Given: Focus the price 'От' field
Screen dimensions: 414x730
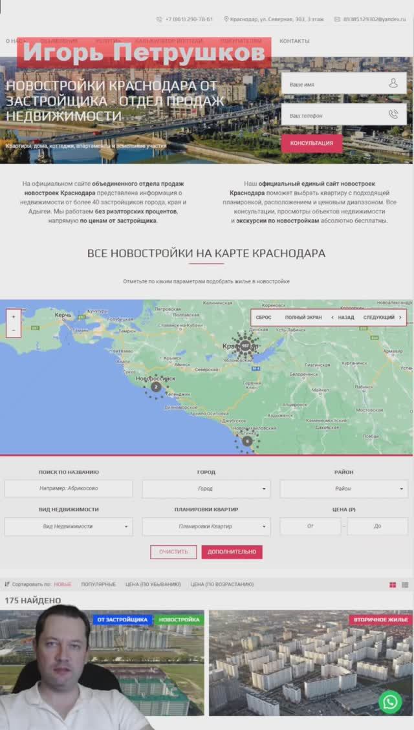Looking at the screenshot, I should coord(310,526).
